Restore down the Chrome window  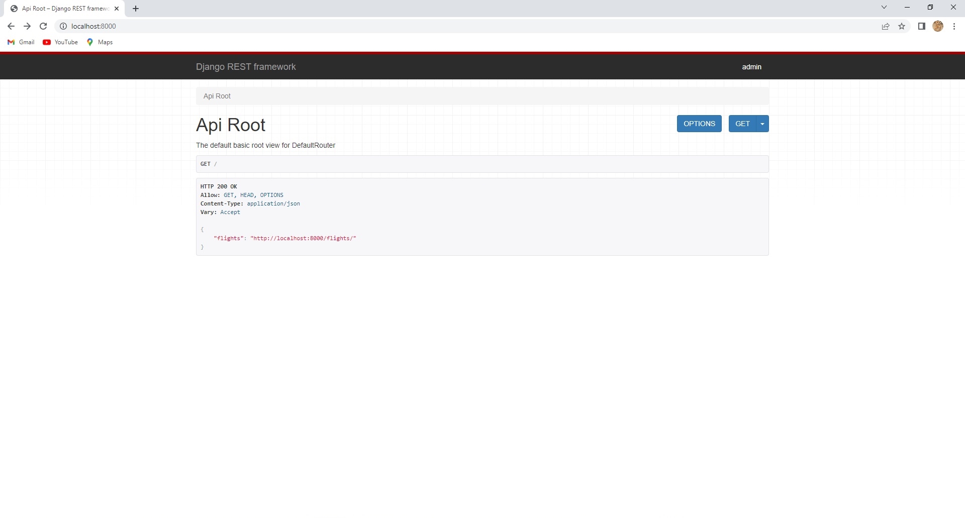(x=930, y=7)
